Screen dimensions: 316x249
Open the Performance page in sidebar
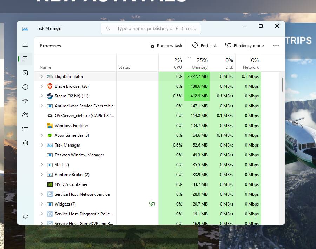[25, 73]
